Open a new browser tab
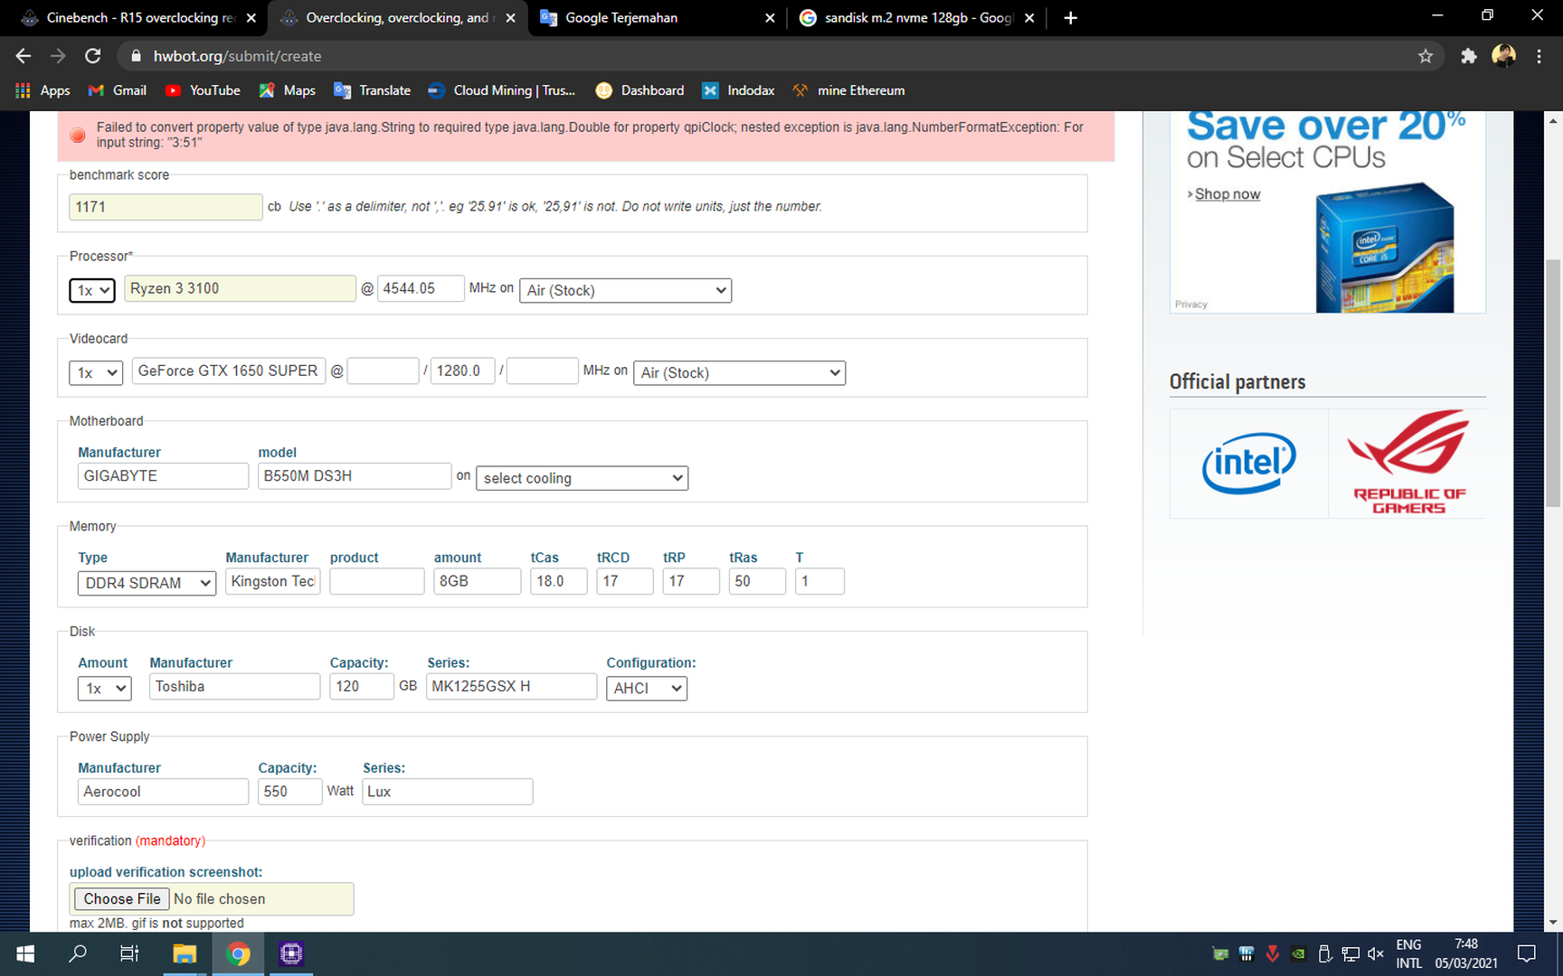Screen dimensions: 1563x976 [x=1070, y=18]
